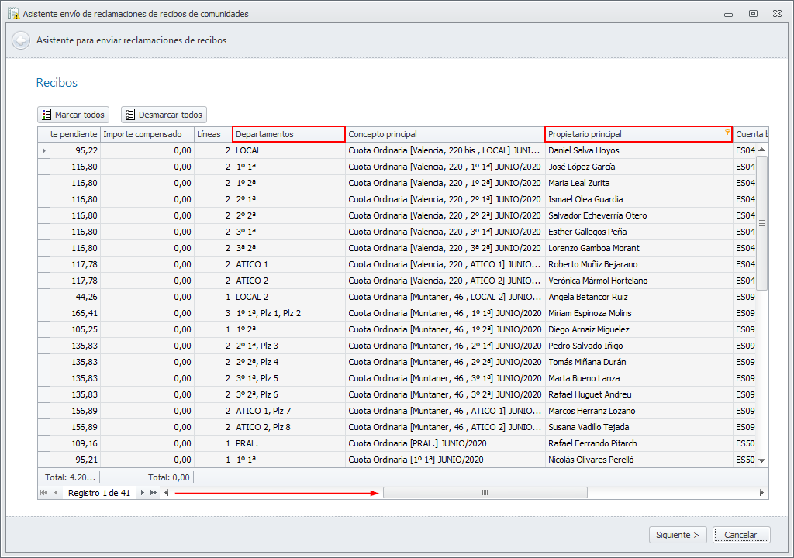794x558 pixels.
Task: Click the Cuenta column header
Action: pyautogui.click(x=751, y=134)
